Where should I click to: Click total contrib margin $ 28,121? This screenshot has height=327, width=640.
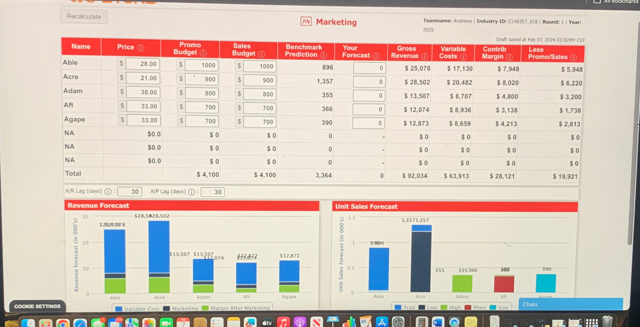coord(502,176)
